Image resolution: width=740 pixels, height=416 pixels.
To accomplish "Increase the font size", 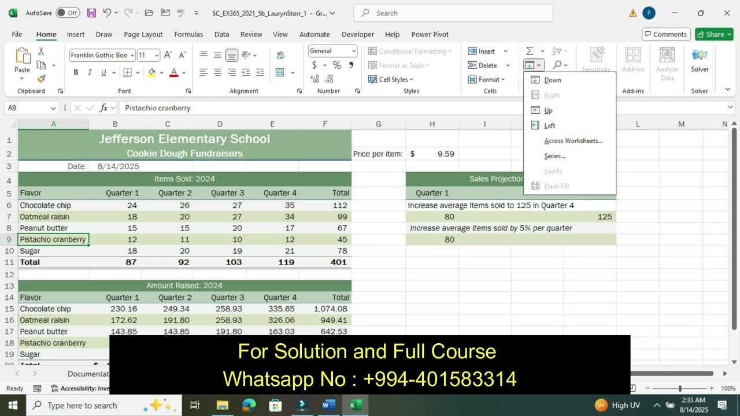I will tap(168, 55).
